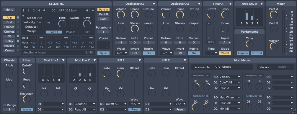The image size is (297, 114).
Task: Enable the Reverb effect checkbox
Action: pos(18,46)
